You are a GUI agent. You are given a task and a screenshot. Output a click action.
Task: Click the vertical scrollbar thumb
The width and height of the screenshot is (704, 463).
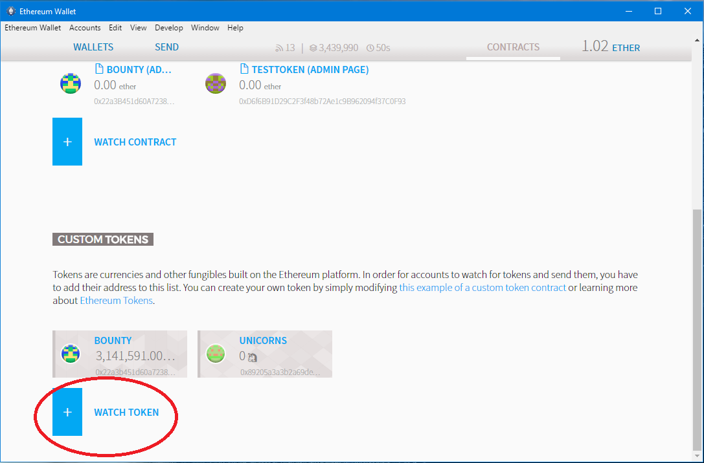tap(697, 329)
